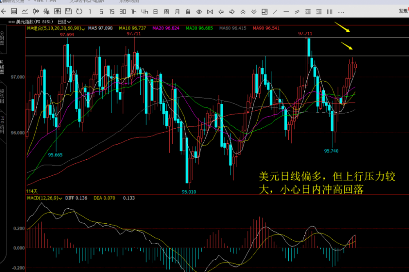Click the link icon beside 美元指数
The image size is (409, 272).
click(x=11, y=22)
